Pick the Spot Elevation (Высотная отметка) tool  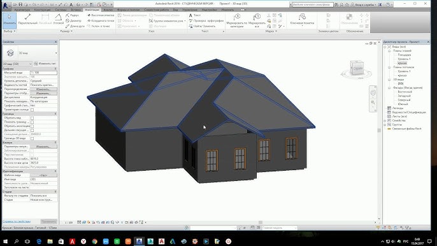pos(101,15)
